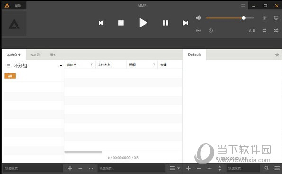Focus the playlist quick search field
Viewport: 282px width, 174px height.
coord(243,168)
